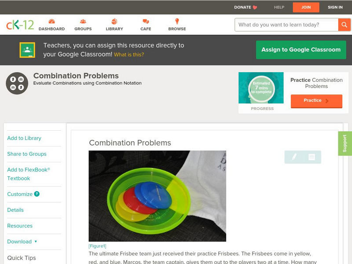Select the notes annotation tool
The height and width of the screenshot is (264, 352).
(x=312, y=157)
